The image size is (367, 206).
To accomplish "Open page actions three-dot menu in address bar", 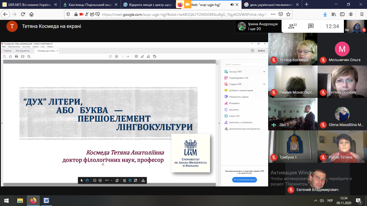I will pyautogui.click(x=273, y=14).
